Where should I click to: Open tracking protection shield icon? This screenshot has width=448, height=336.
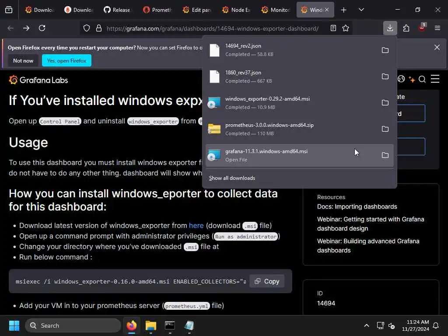point(87,28)
